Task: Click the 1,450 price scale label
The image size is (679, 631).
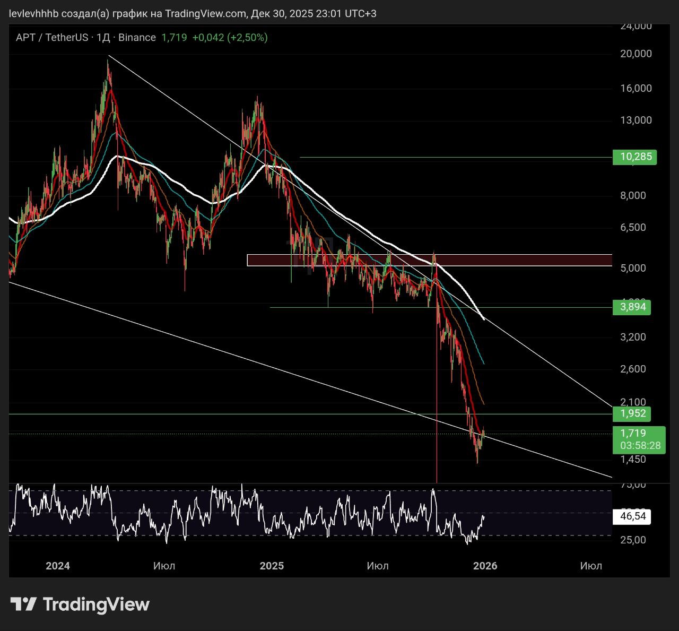Action: (633, 460)
